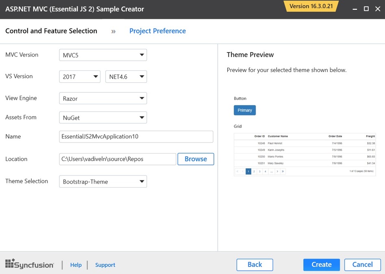Open the Assets From NuGet dropdown
This screenshot has height=274, width=385.
[x=103, y=118]
